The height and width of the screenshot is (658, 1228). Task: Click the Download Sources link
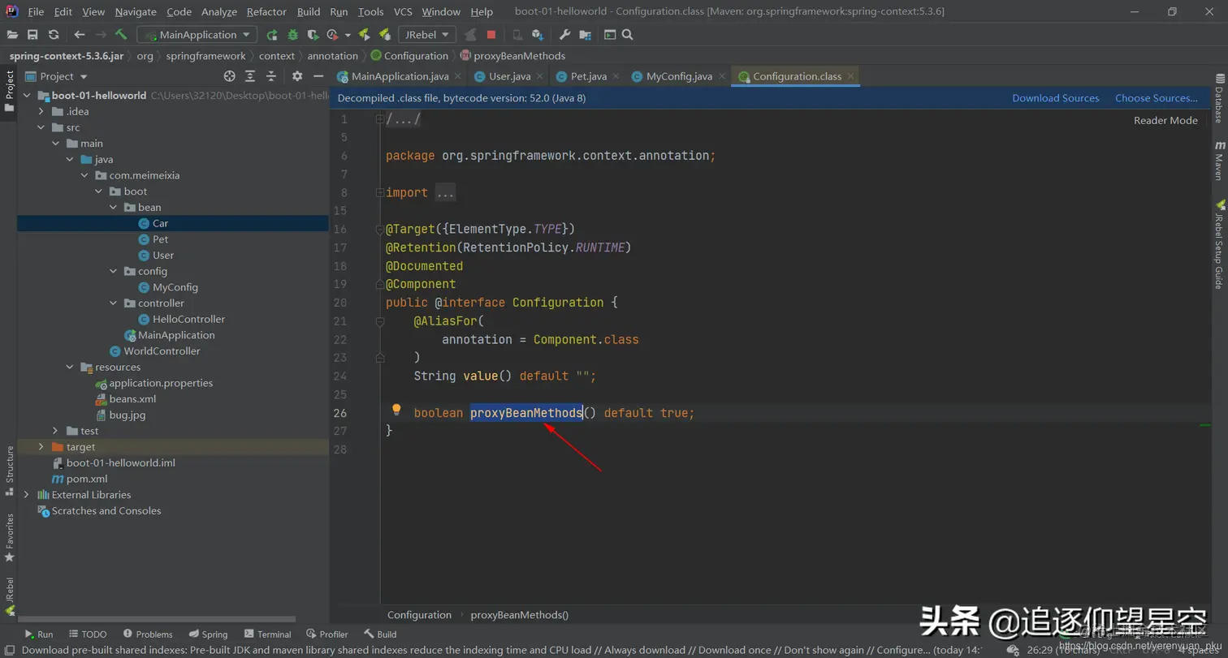[x=1055, y=98]
